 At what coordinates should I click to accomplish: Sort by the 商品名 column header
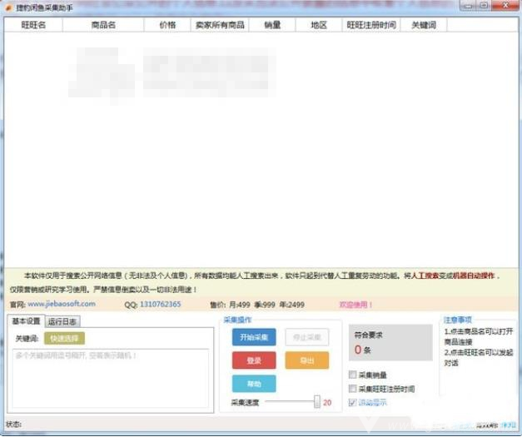[x=103, y=25]
